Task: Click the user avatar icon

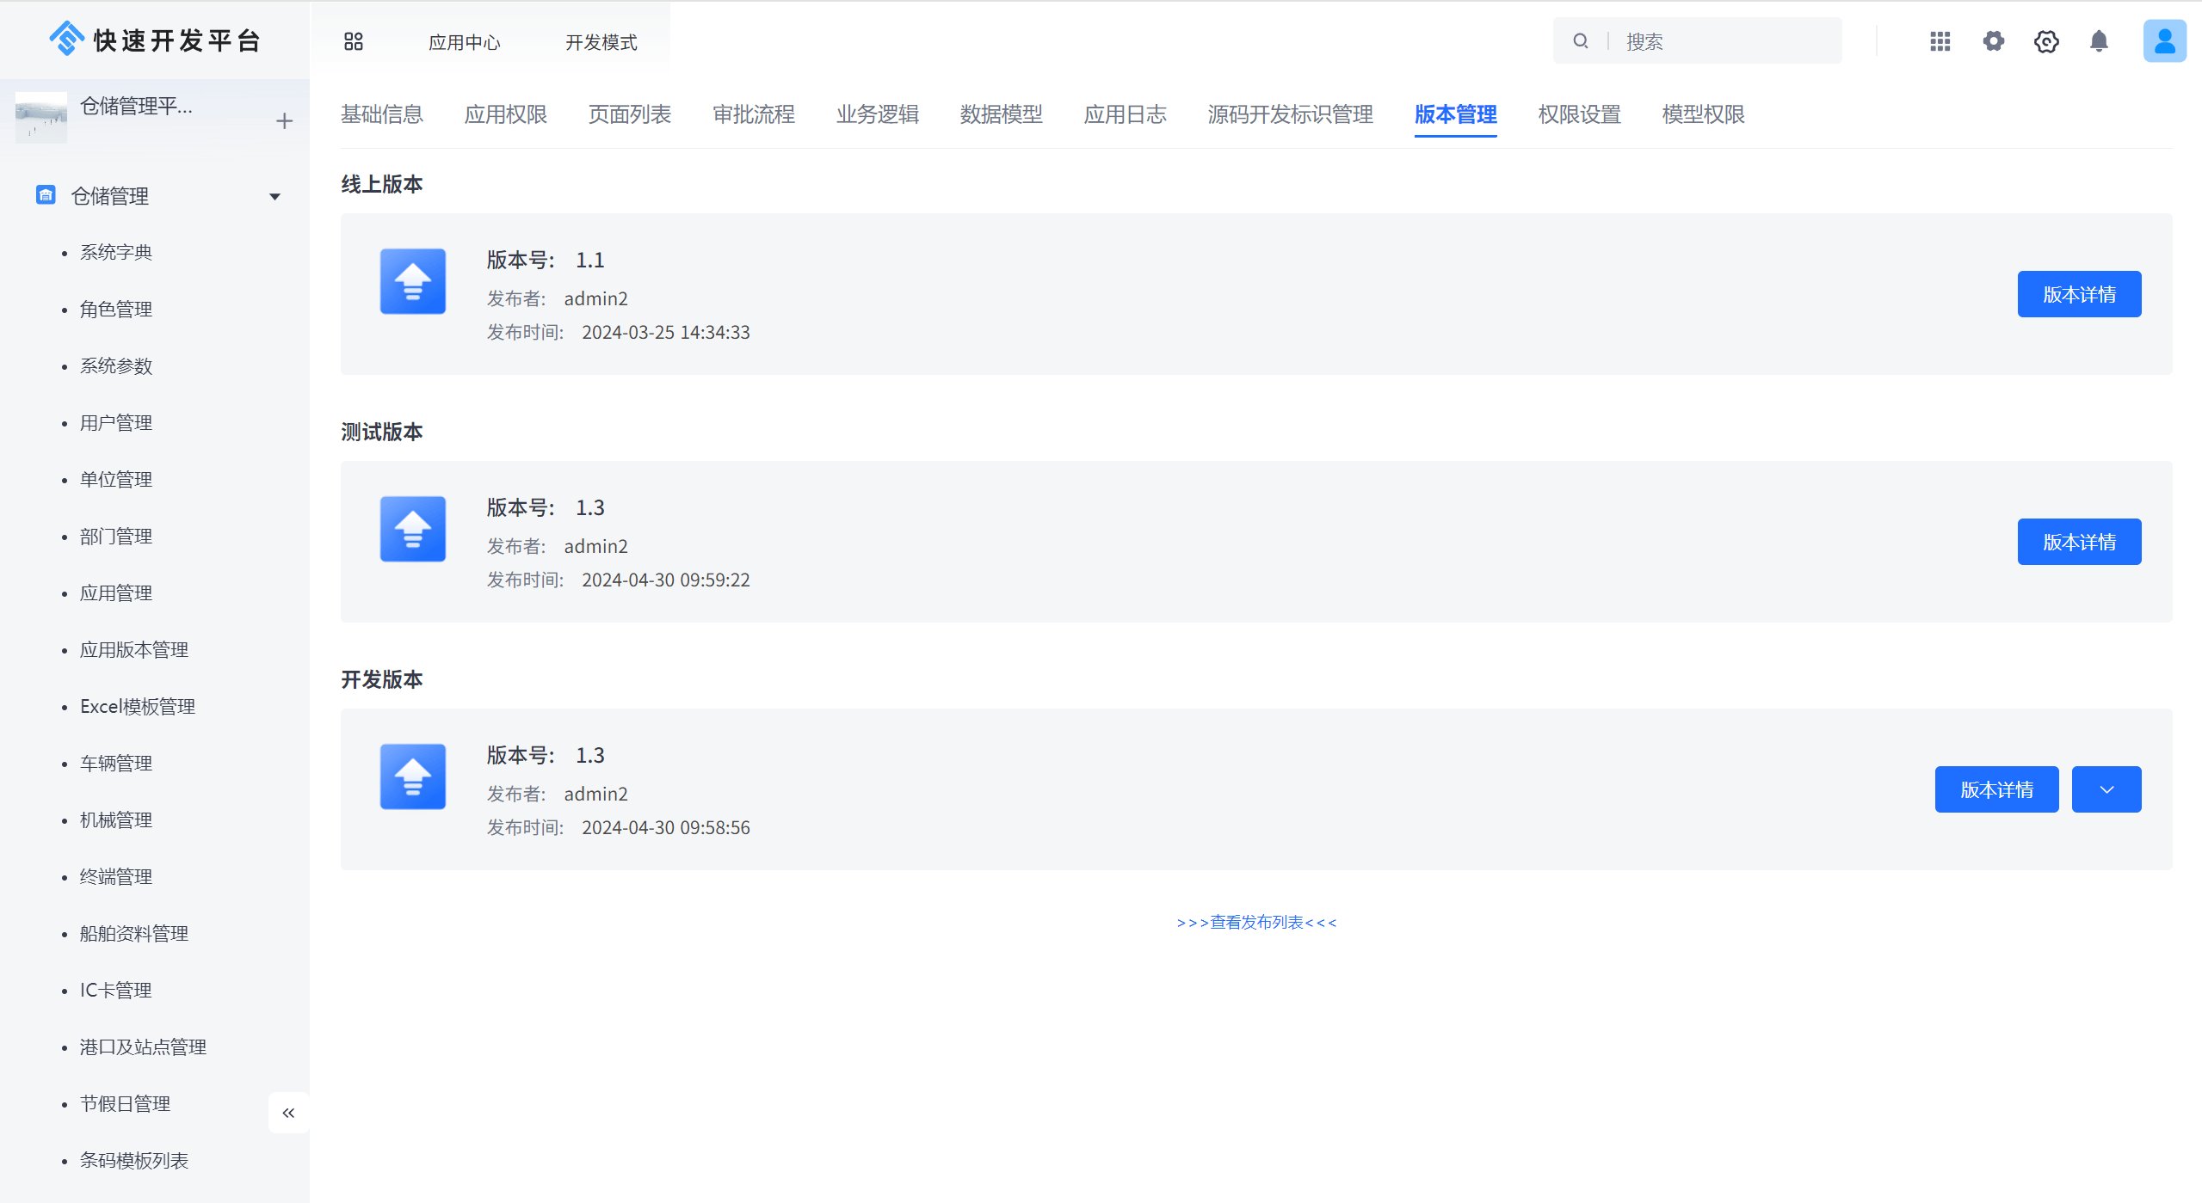Action: point(2164,41)
